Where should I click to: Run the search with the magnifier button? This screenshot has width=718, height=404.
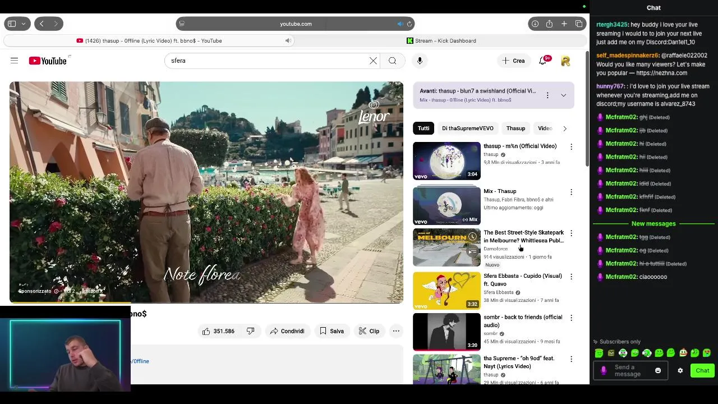(x=393, y=61)
